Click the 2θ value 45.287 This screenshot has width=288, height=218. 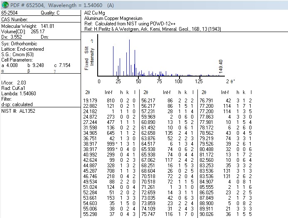click(x=90, y=171)
